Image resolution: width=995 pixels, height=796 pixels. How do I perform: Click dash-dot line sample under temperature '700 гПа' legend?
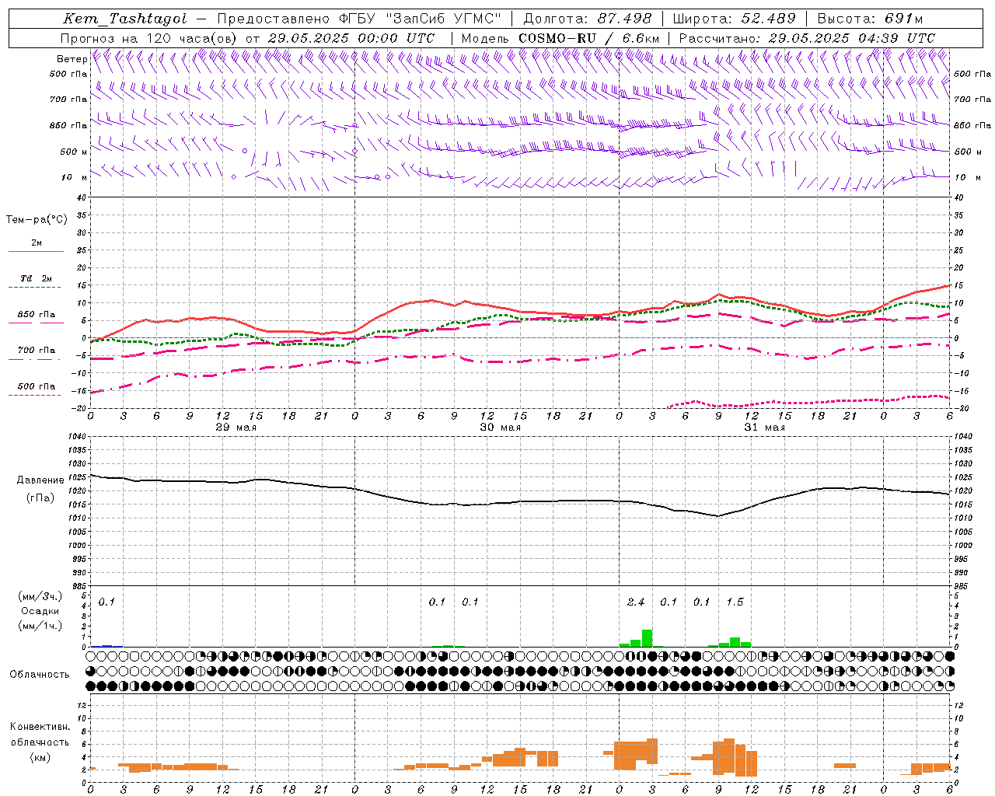tap(34, 359)
